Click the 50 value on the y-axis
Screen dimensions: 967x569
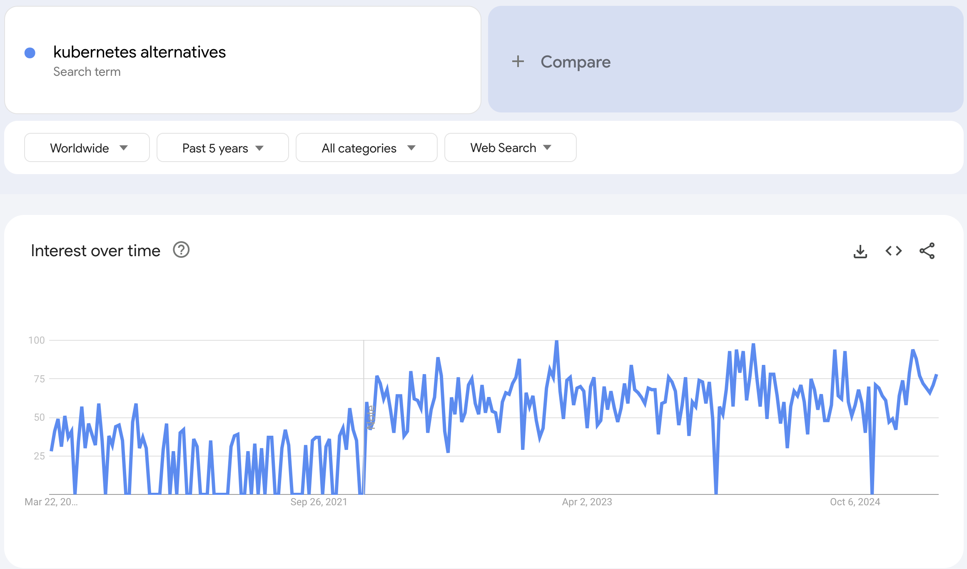pyautogui.click(x=39, y=417)
